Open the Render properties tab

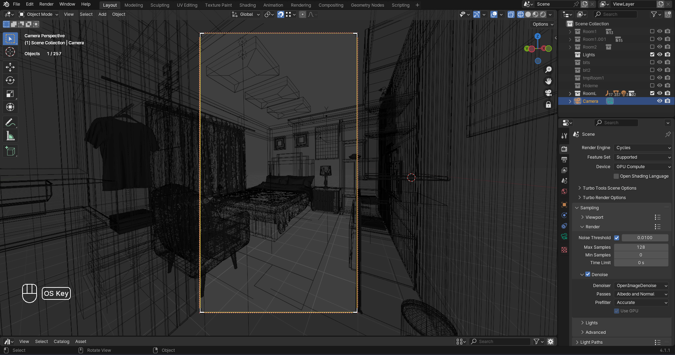coord(564,149)
